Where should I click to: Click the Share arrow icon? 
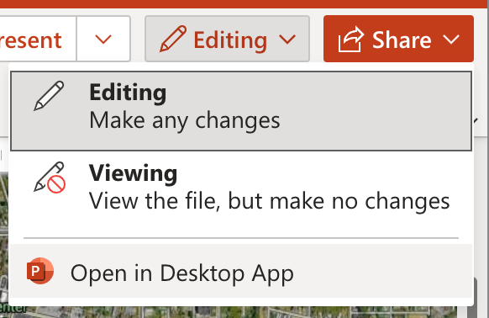coord(351,40)
